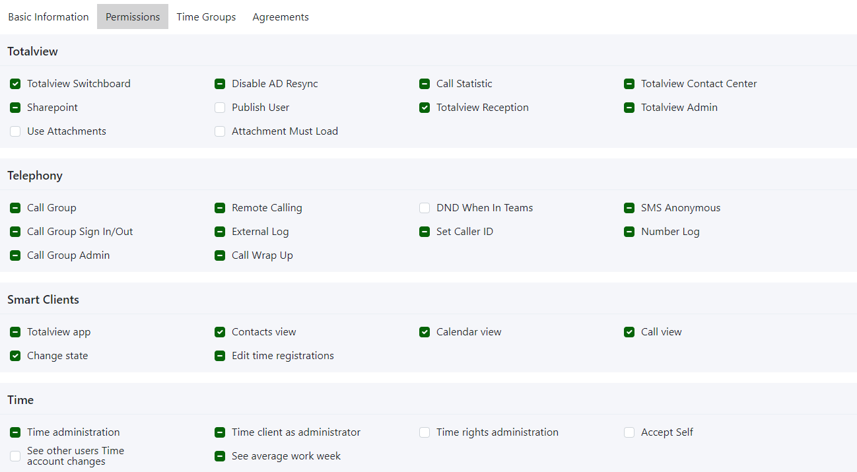Uncheck the Totalview Switchboard checkbox

(15, 84)
